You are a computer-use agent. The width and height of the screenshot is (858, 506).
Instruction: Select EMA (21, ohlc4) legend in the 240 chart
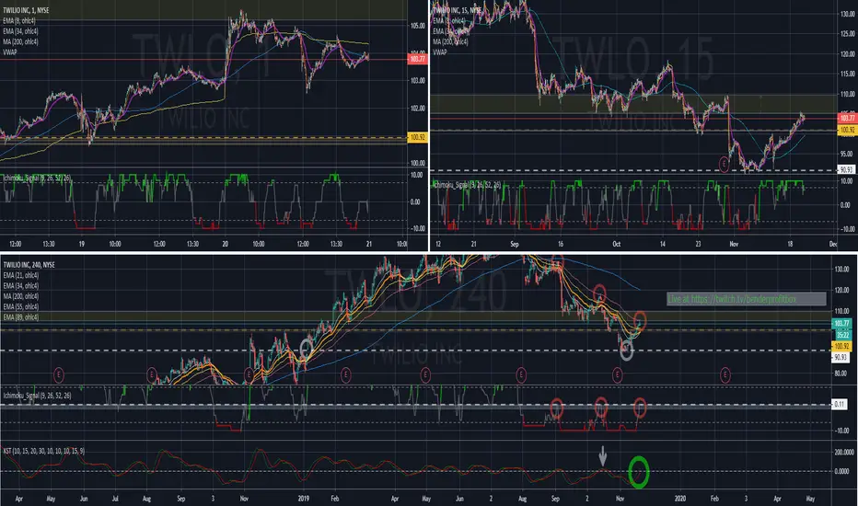21,275
